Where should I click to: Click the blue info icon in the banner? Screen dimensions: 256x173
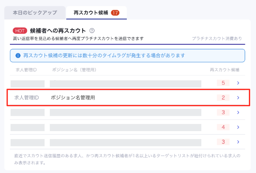click(17, 56)
